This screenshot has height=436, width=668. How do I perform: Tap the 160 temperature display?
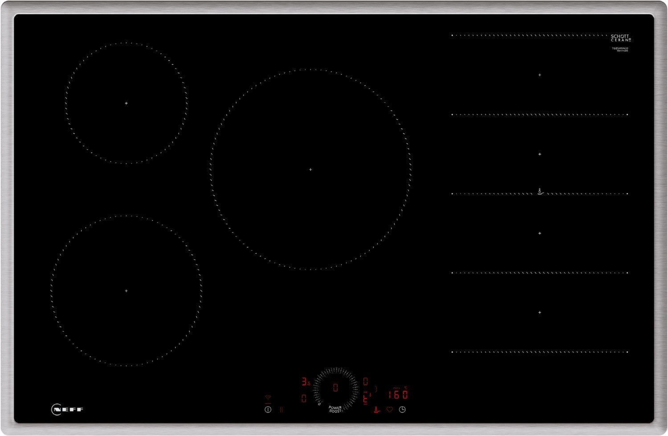point(398,395)
